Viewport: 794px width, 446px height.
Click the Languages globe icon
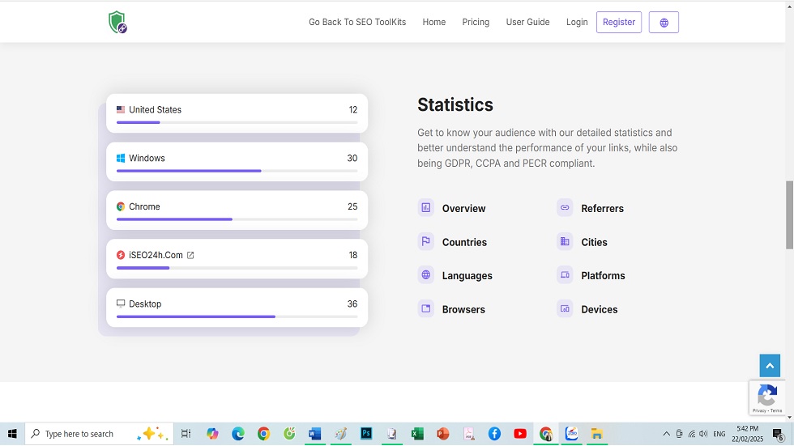[x=426, y=275]
